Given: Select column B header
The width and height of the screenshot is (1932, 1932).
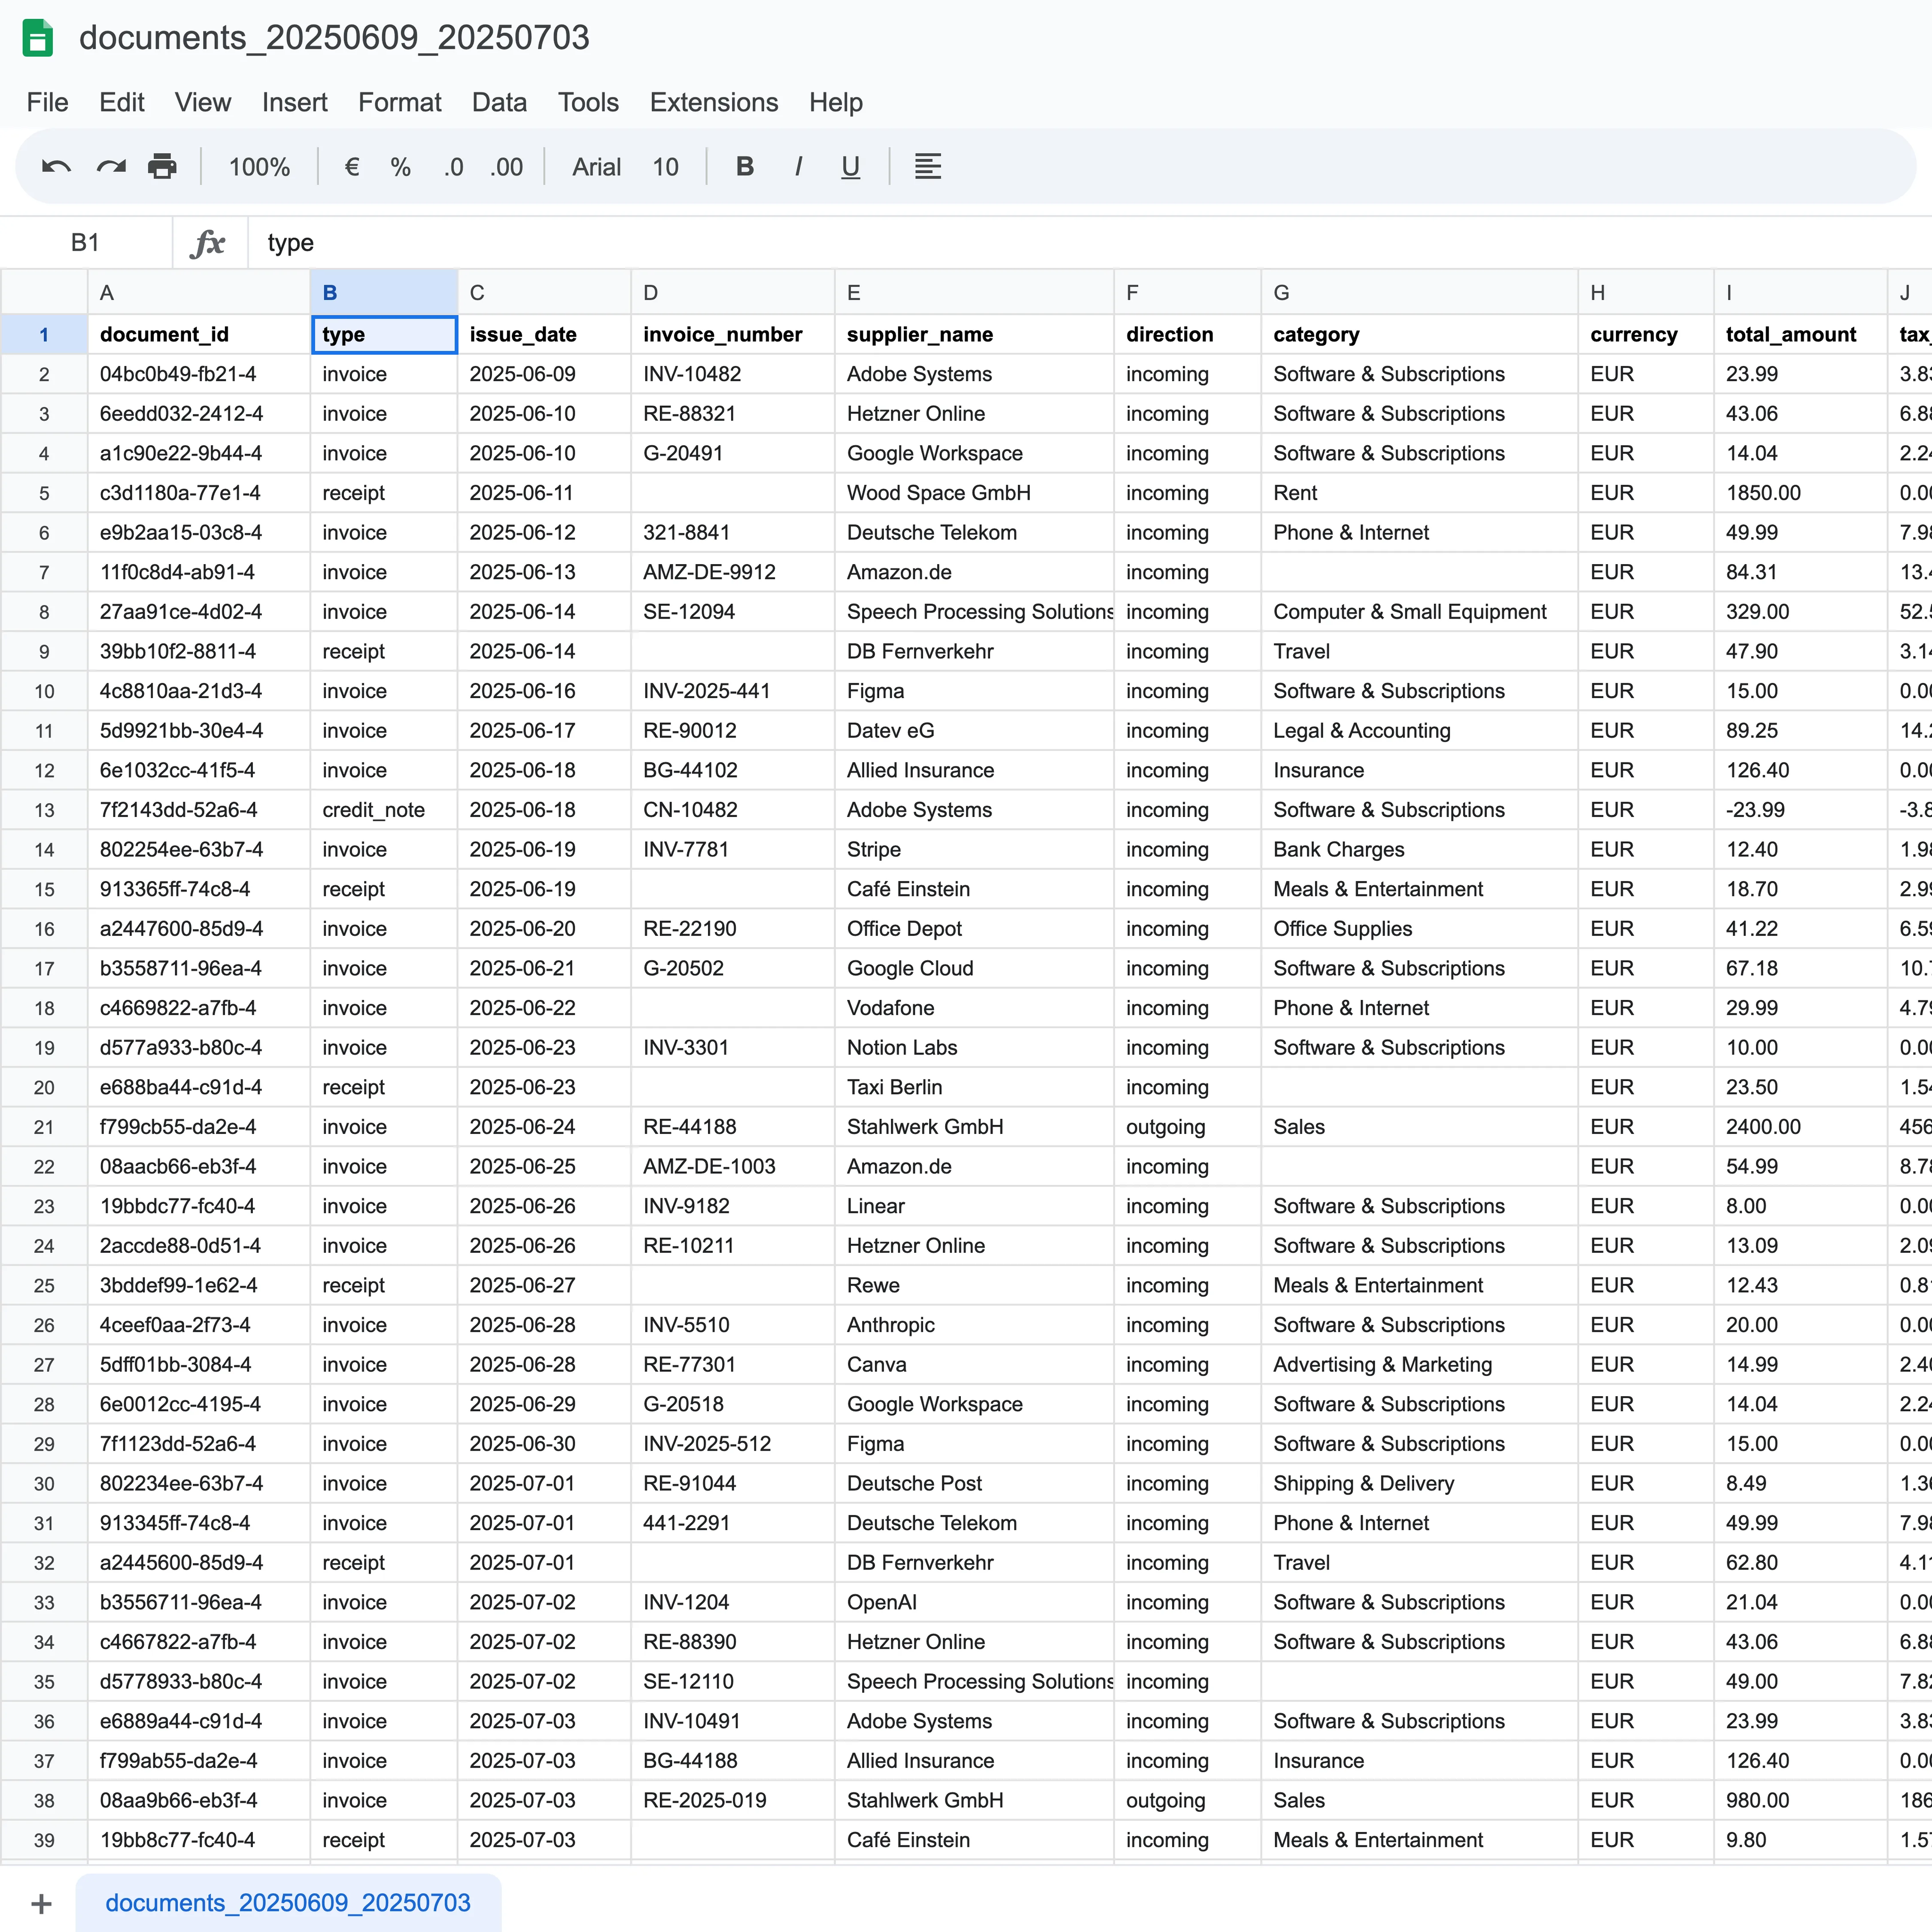Looking at the screenshot, I should 384,293.
